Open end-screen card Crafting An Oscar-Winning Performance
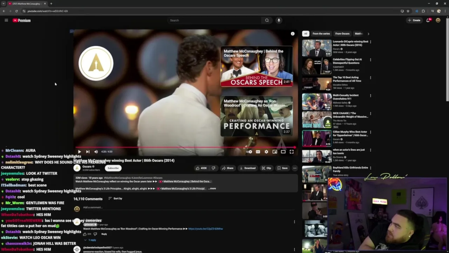The image size is (449, 253). pyautogui.click(x=256, y=116)
